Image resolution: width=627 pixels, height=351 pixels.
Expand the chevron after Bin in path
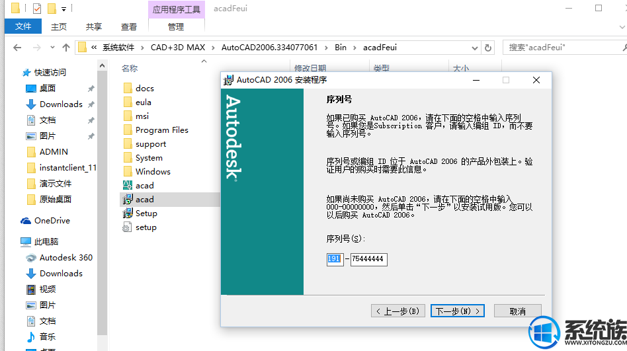pyautogui.click(x=355, y=48)
